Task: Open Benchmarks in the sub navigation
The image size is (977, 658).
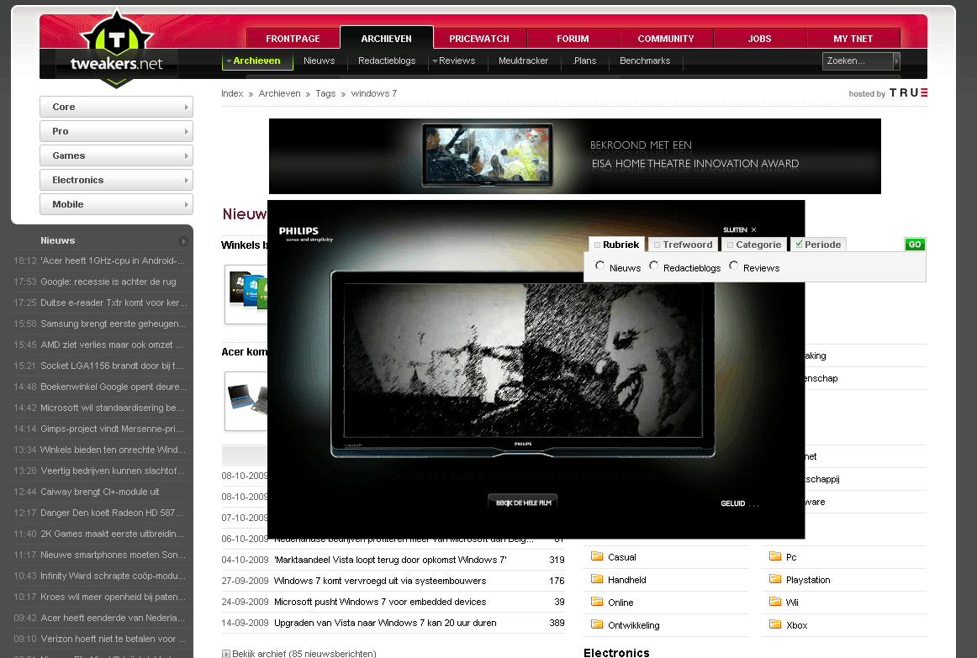Action: [645, 61]
